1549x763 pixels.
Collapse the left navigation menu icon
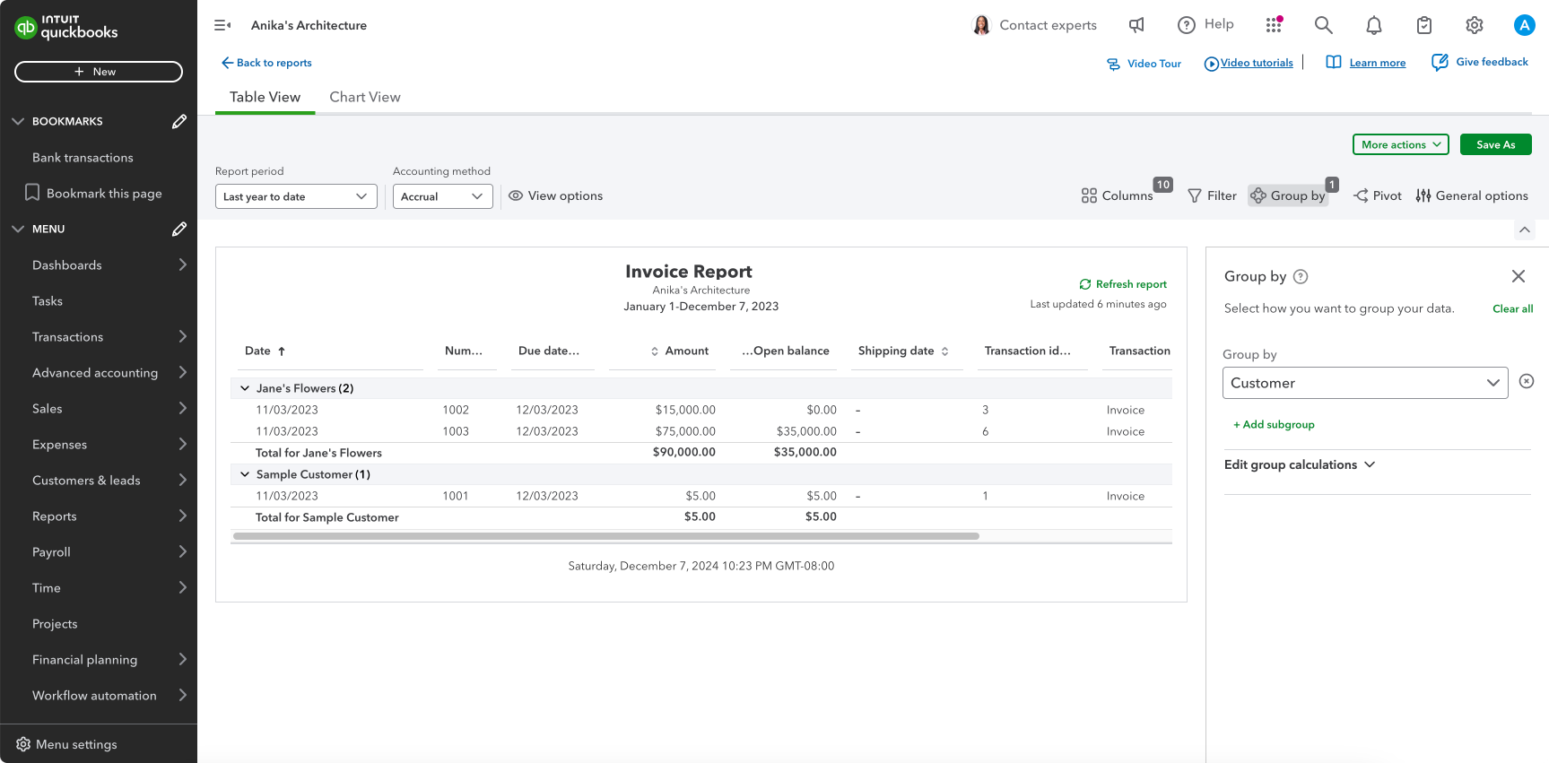(222, 25)
